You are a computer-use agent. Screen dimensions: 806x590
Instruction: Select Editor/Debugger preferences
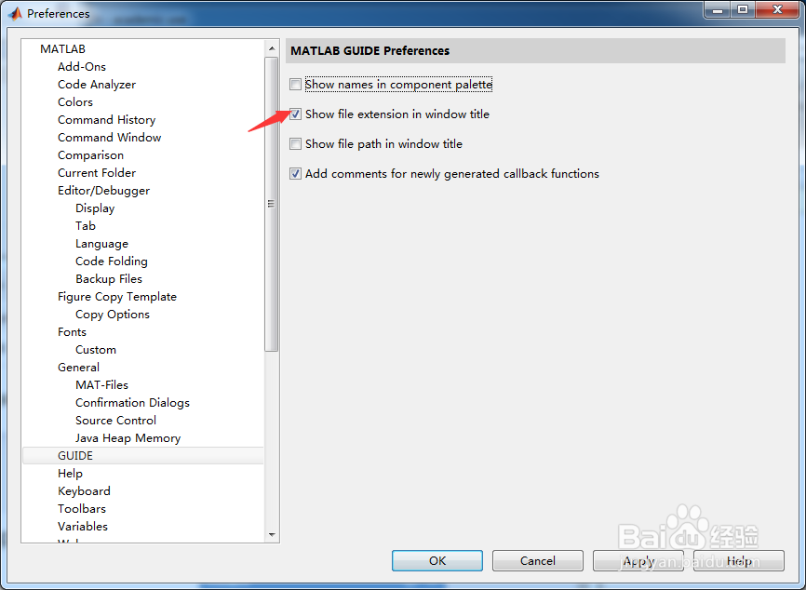104,191
